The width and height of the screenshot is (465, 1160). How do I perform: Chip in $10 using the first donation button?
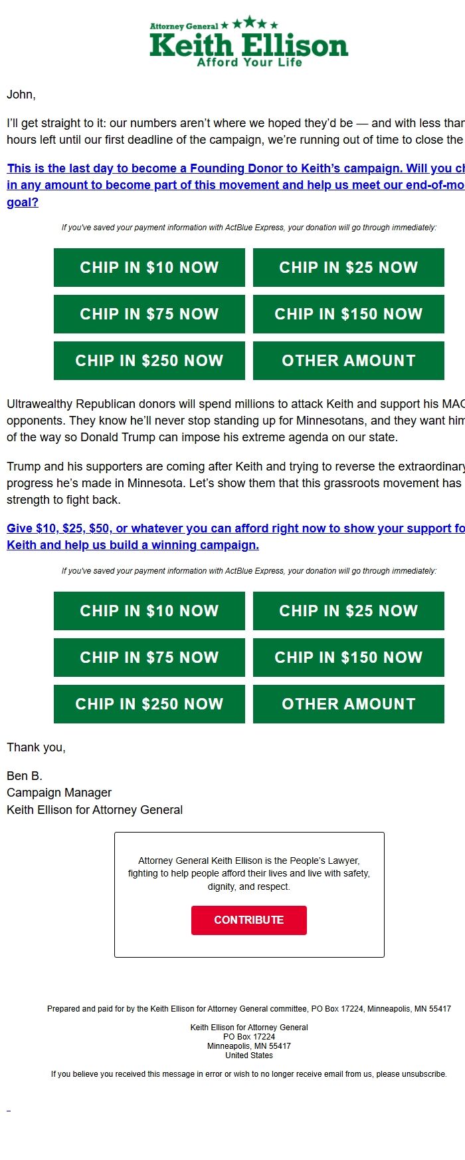coord(148,267)
